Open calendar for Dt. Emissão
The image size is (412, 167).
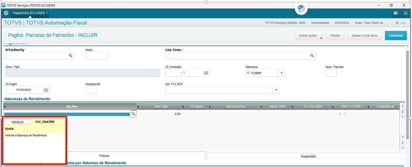[206, 73]
